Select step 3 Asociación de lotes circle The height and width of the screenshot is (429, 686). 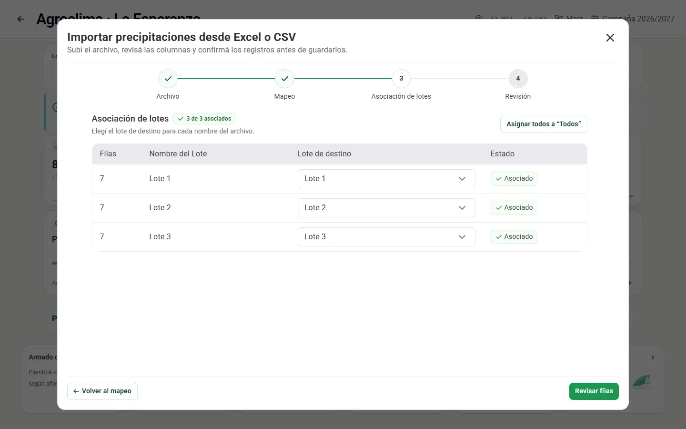[x=401, y=79]
